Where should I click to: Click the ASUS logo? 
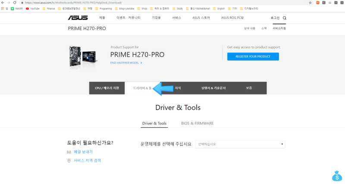pyautogui.click(x=78, y=18)
